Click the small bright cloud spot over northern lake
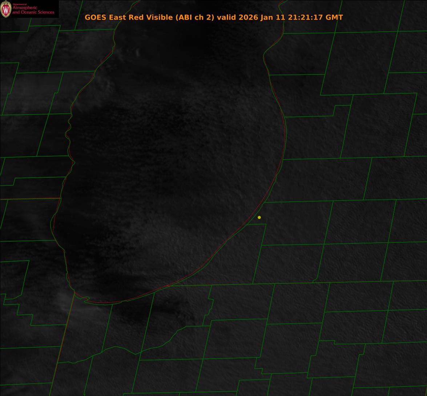The height and width of the screenshot is (396, 427). [137, 52]
